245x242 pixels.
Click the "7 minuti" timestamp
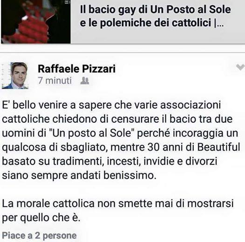pyautogui.click(x=54, y=80)
